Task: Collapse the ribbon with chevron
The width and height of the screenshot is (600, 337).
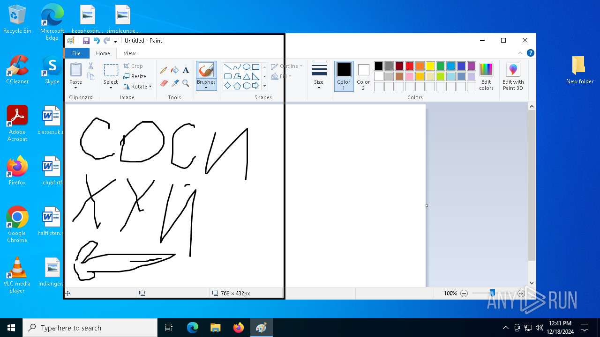Action: 520,53
